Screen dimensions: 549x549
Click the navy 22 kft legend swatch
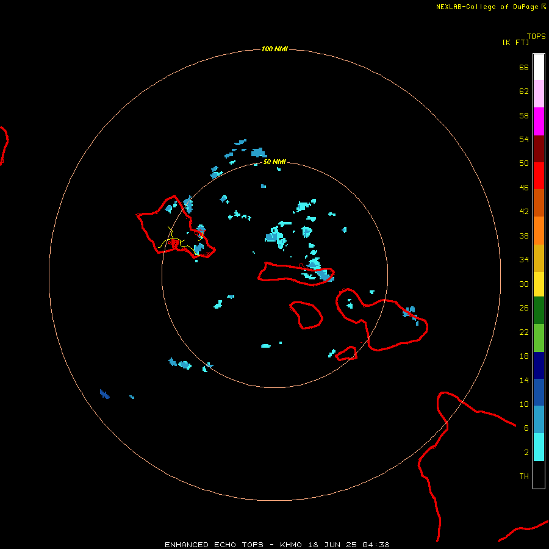(539, 365)
